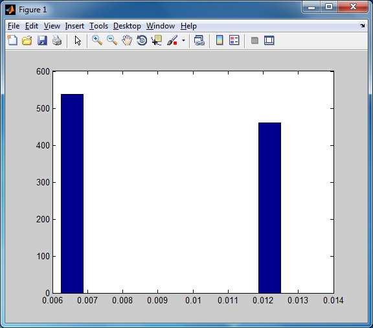
Task: Click the Link Plot icon
Action: 199,40
